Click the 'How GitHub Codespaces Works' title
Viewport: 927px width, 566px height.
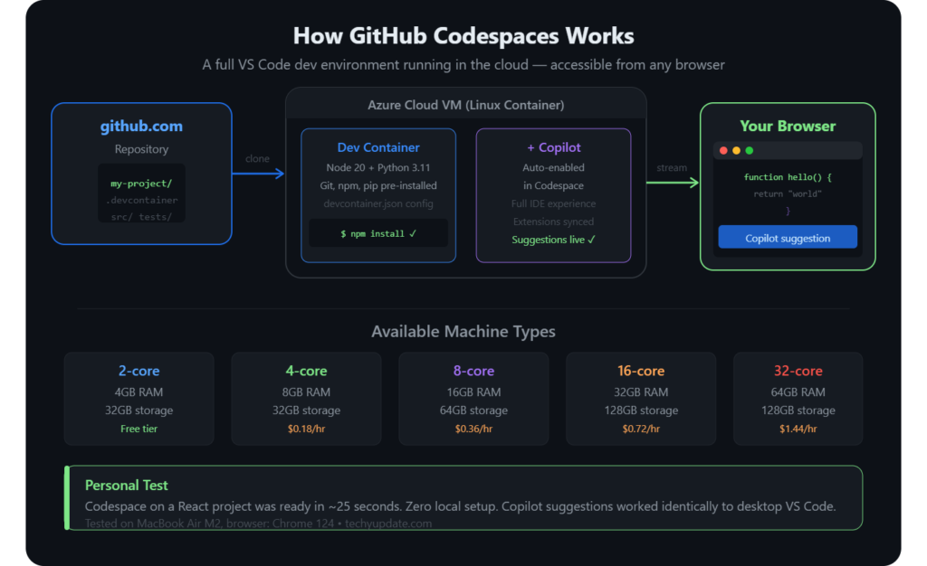(463, 36)
